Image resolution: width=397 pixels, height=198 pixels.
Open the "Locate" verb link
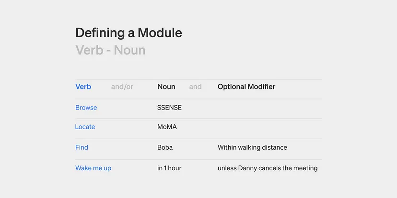(85, 127)
